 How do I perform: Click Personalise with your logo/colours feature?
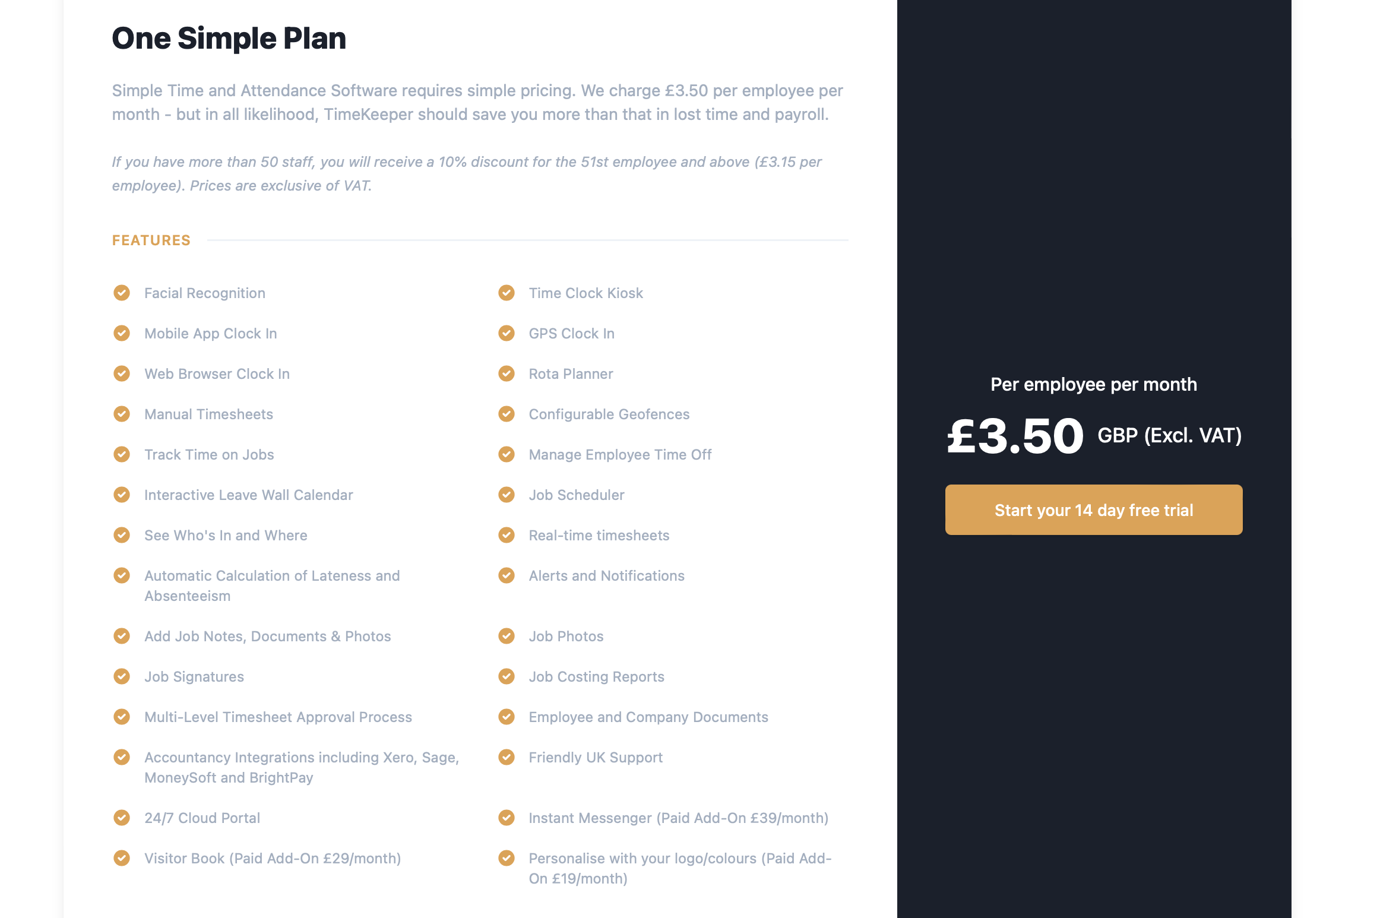point(680,868)
